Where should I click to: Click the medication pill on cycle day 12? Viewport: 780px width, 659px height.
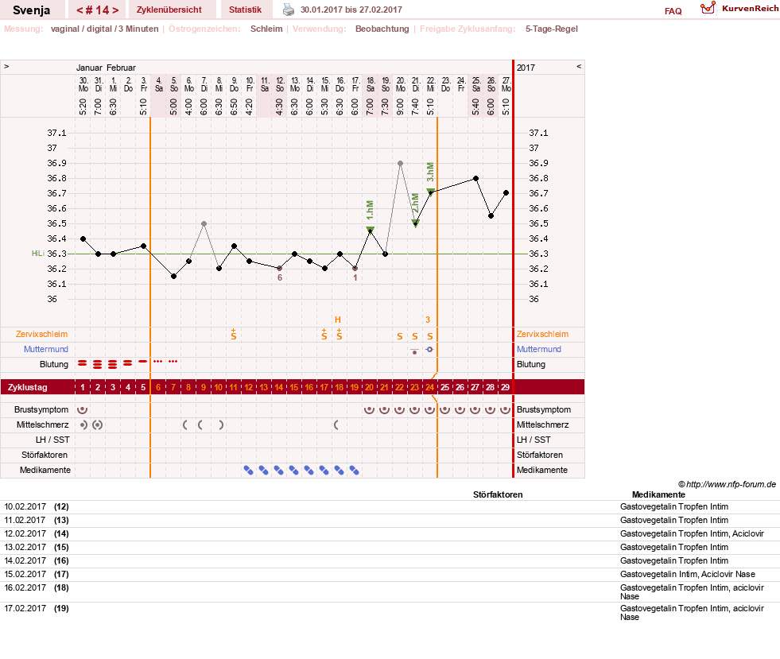(x=248, y=470)
